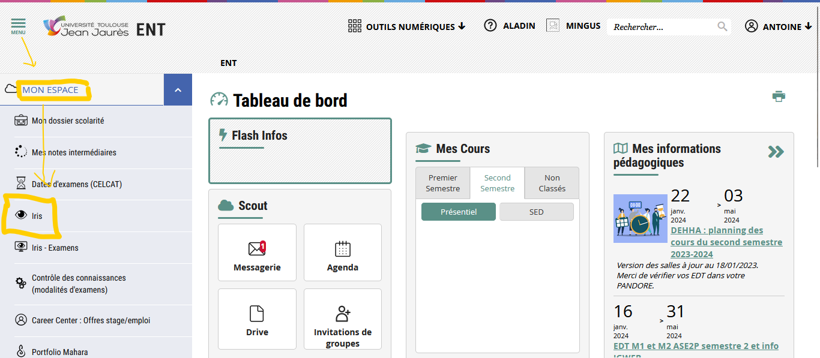The image size is (820, 358).
Task: Open the MINGUS link
Action: point(583,26)
